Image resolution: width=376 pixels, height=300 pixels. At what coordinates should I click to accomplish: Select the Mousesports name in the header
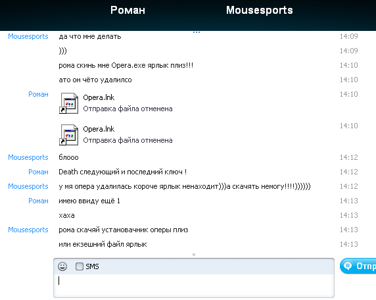click(x=260, y=10)
